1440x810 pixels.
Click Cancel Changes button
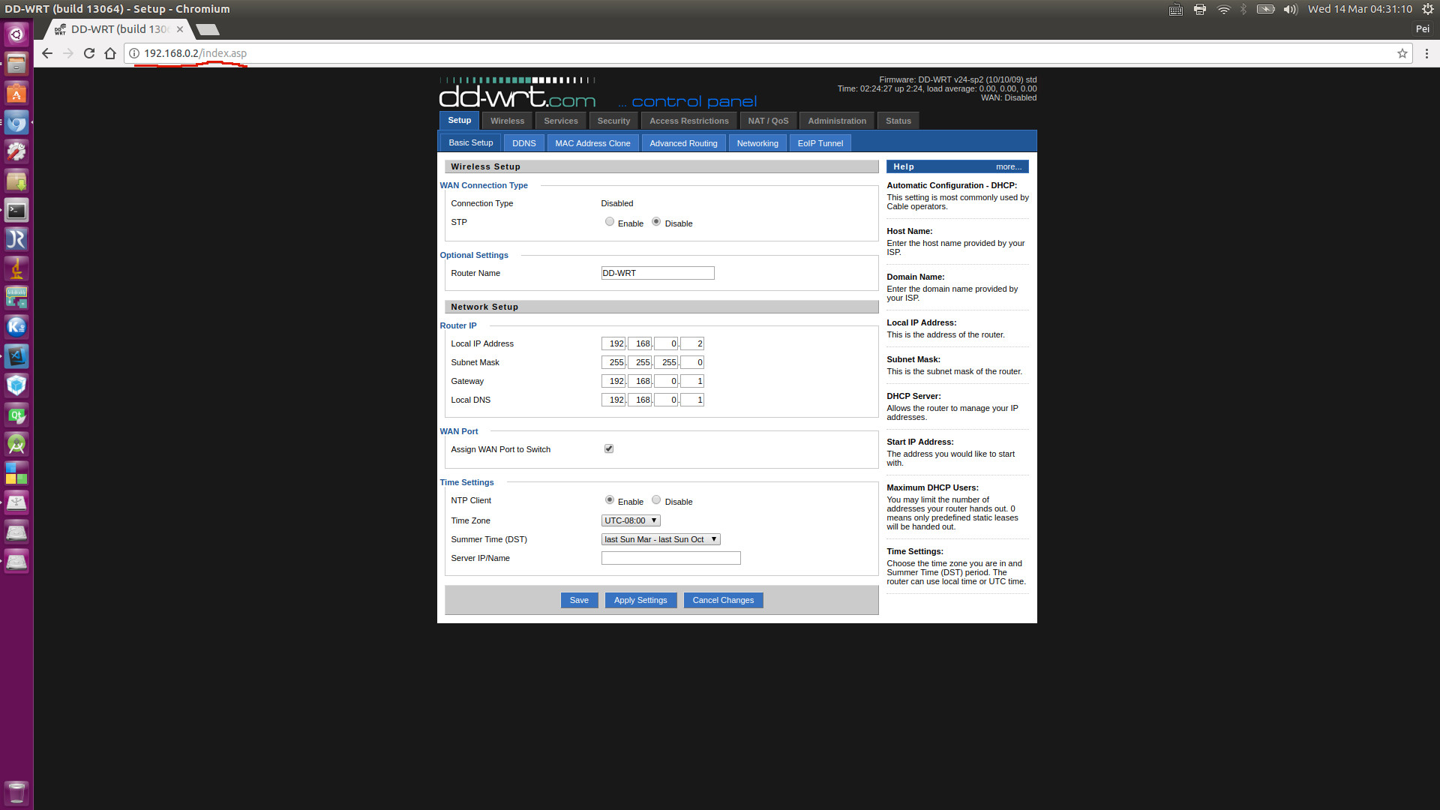click(x=722, y=600)
